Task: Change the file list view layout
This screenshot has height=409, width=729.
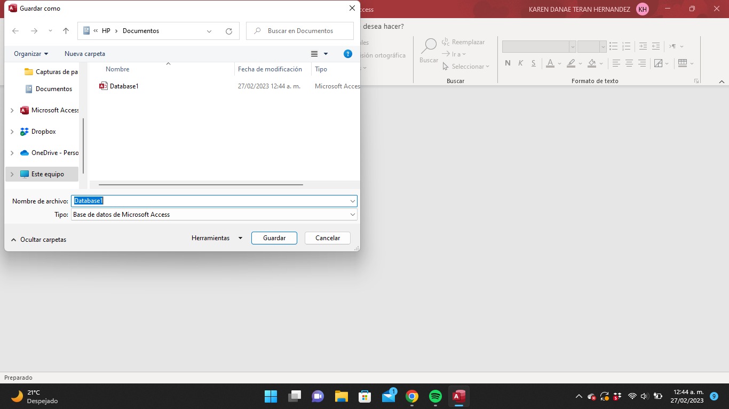Action: click(x=314, y=54)
